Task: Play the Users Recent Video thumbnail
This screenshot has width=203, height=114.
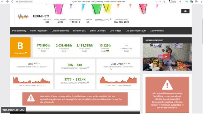Action: click(167, 57)
